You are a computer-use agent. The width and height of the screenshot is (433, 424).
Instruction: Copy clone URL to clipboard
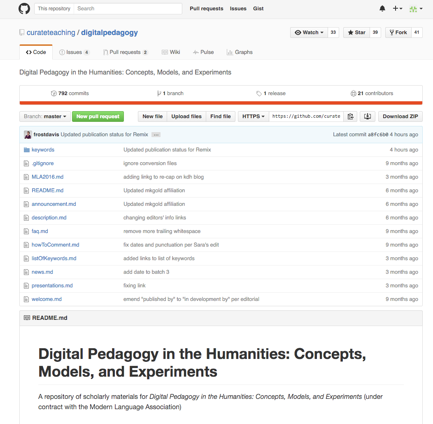click(350, 116)
